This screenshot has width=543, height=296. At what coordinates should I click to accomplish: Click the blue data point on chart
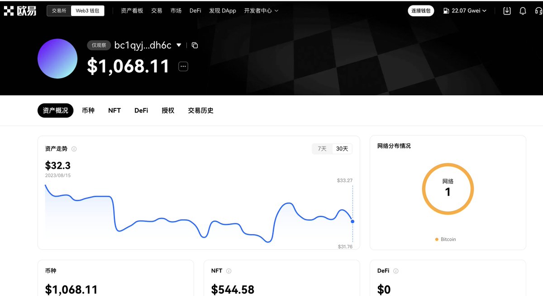(352, 221)
